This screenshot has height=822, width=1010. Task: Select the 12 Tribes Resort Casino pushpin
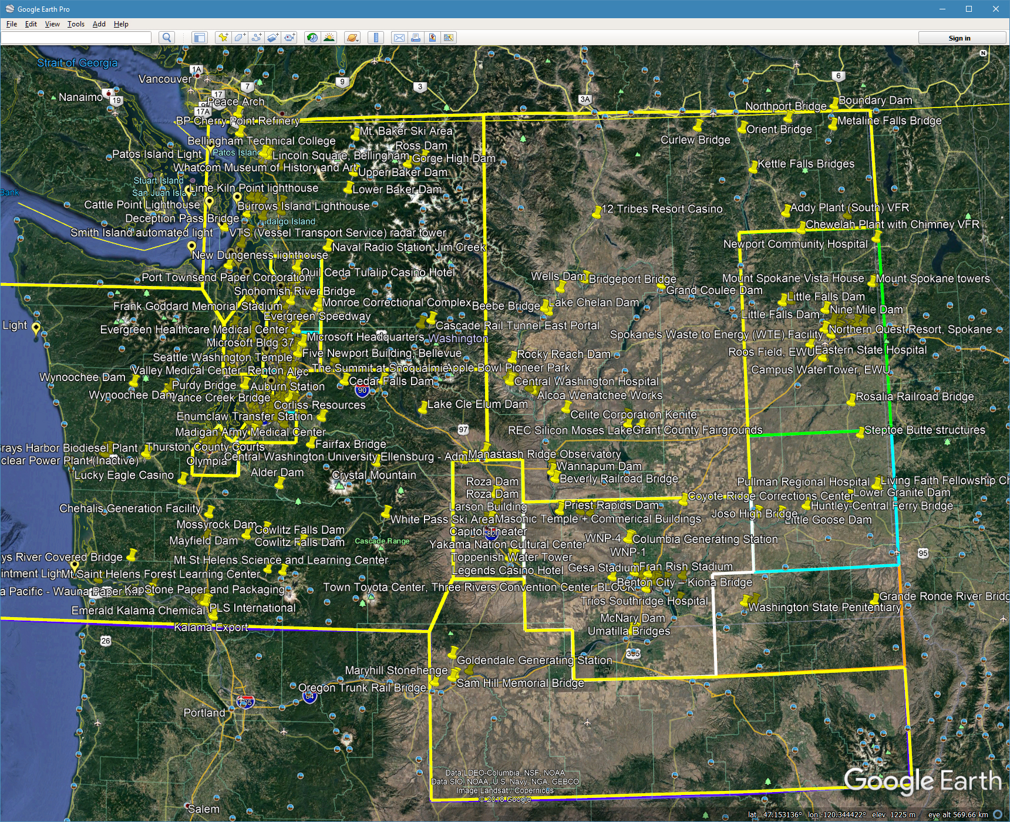(x=597, y=212)
